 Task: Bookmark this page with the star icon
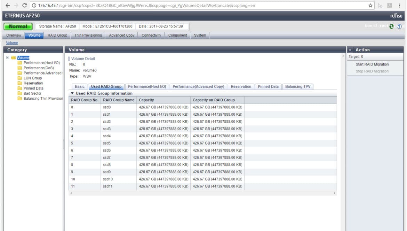coord(370,6)
